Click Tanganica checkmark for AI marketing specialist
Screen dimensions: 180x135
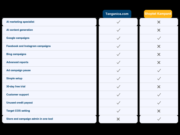click(x=118, y=22)
